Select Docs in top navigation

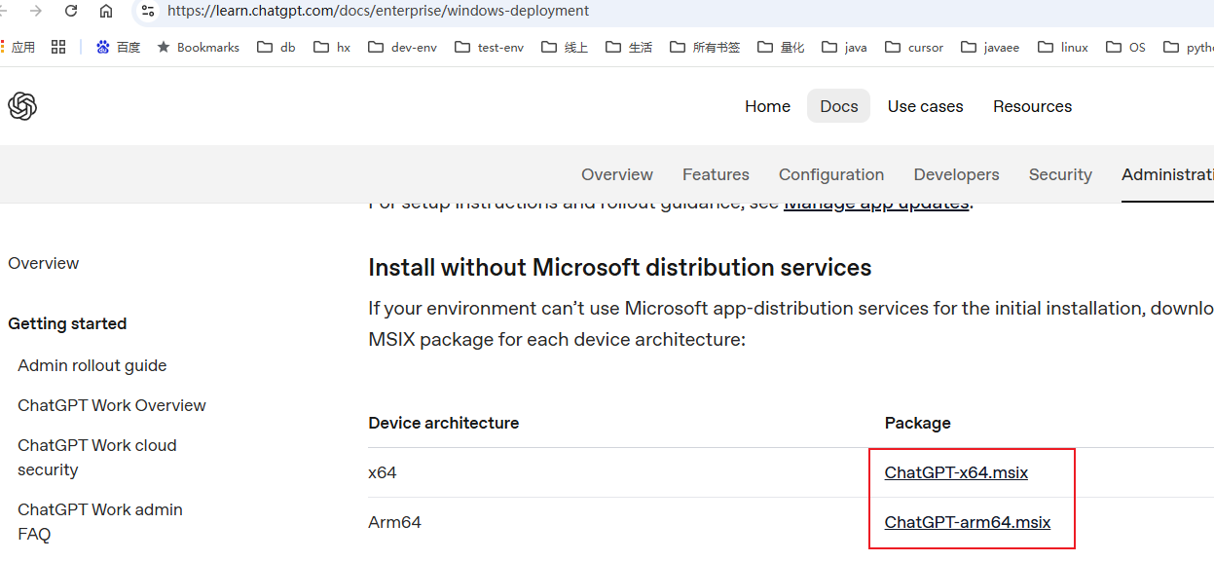[x=839, y=106]
